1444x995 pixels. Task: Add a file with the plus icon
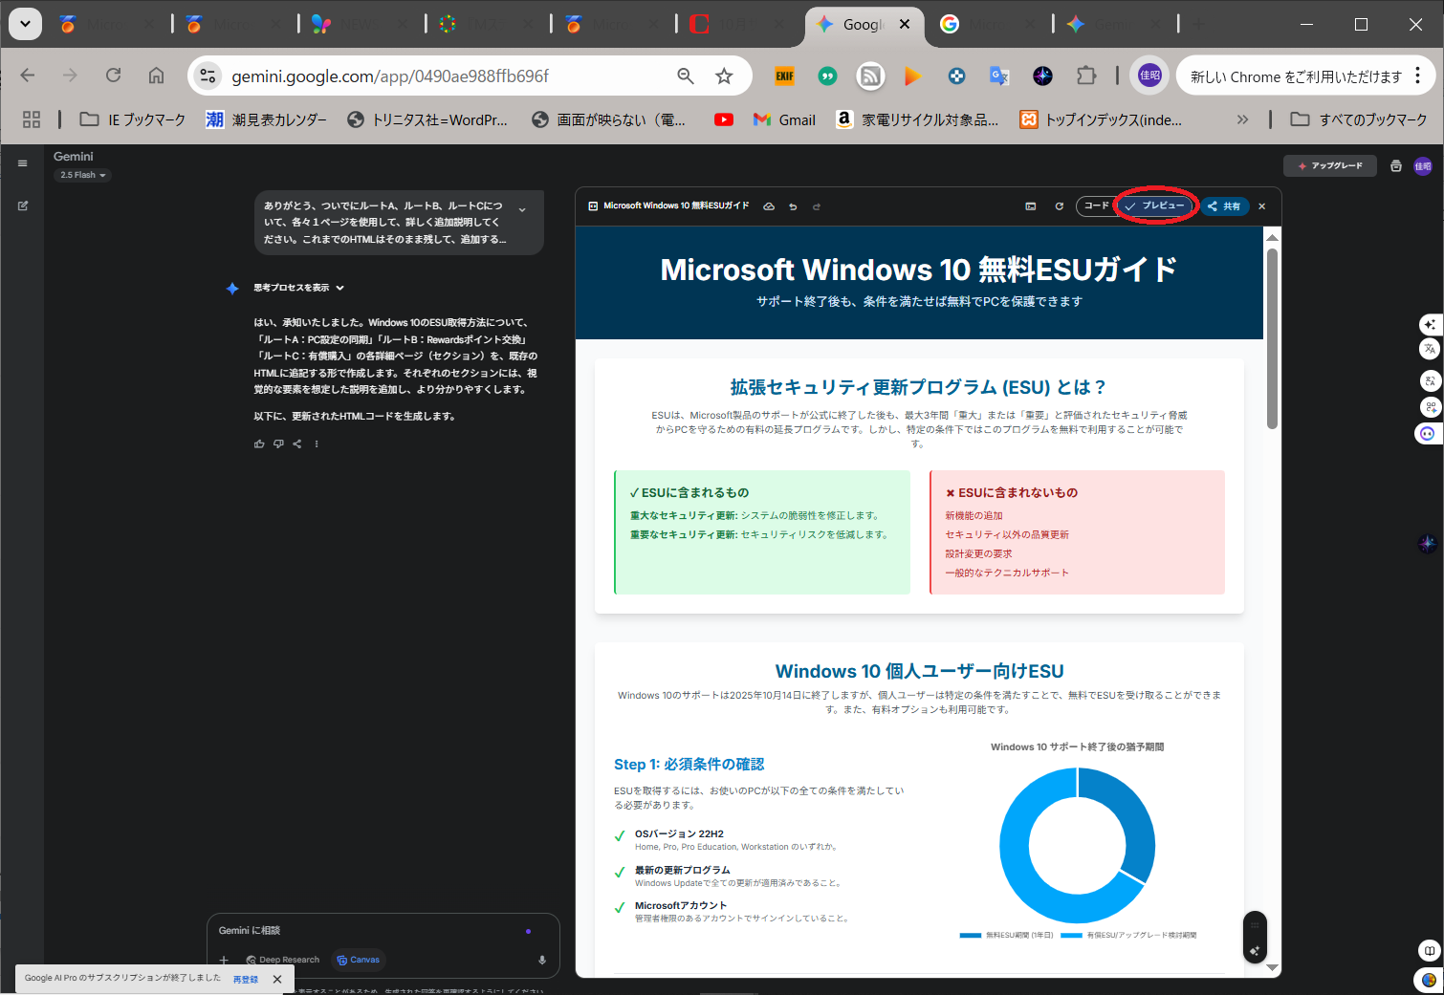click(224, 960)
